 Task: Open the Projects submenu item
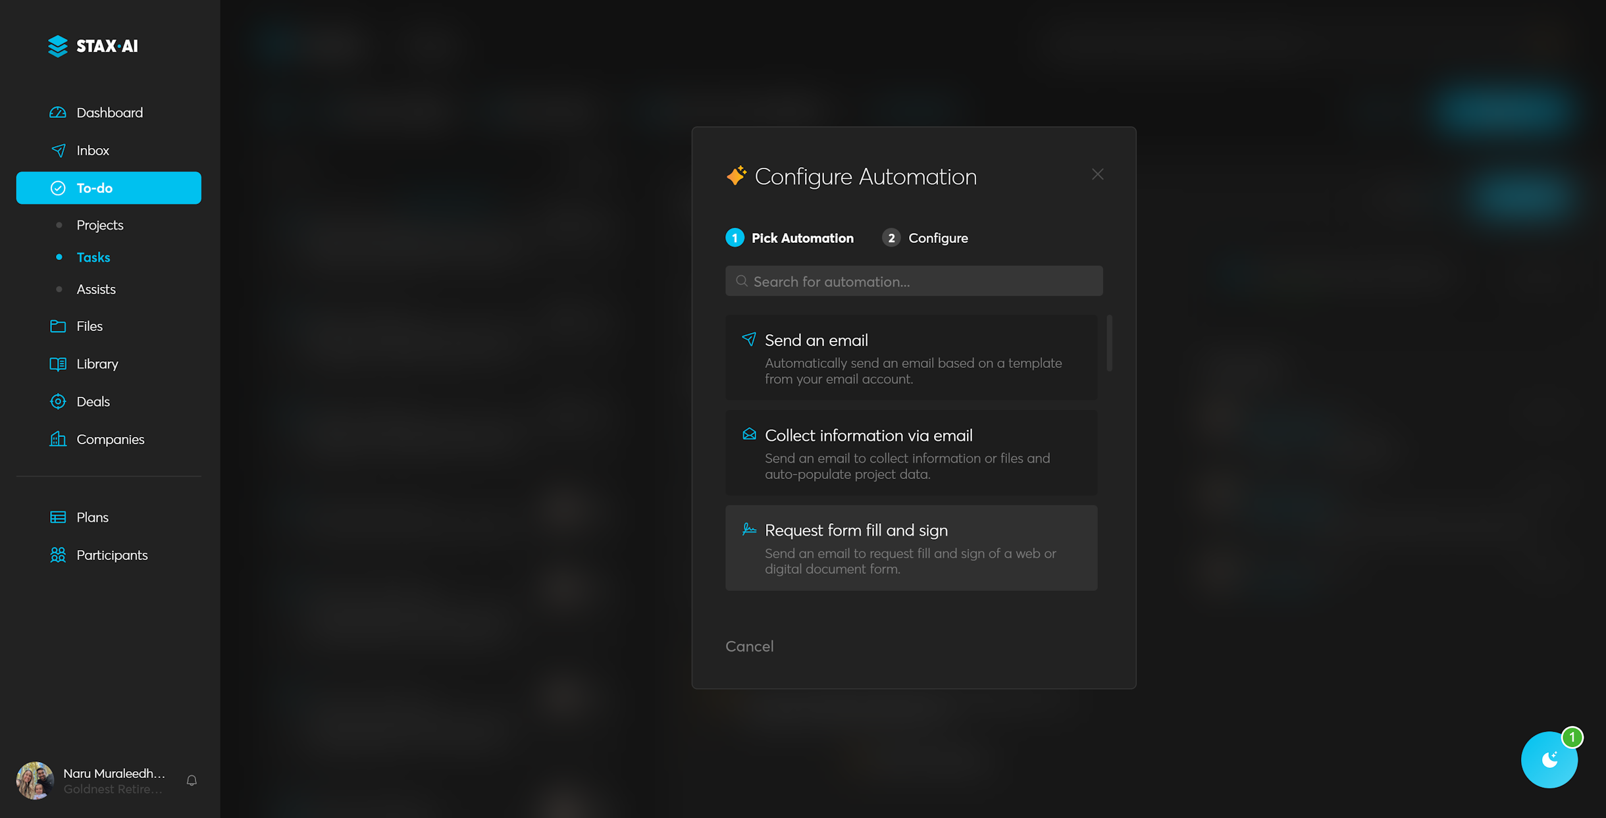100,225
